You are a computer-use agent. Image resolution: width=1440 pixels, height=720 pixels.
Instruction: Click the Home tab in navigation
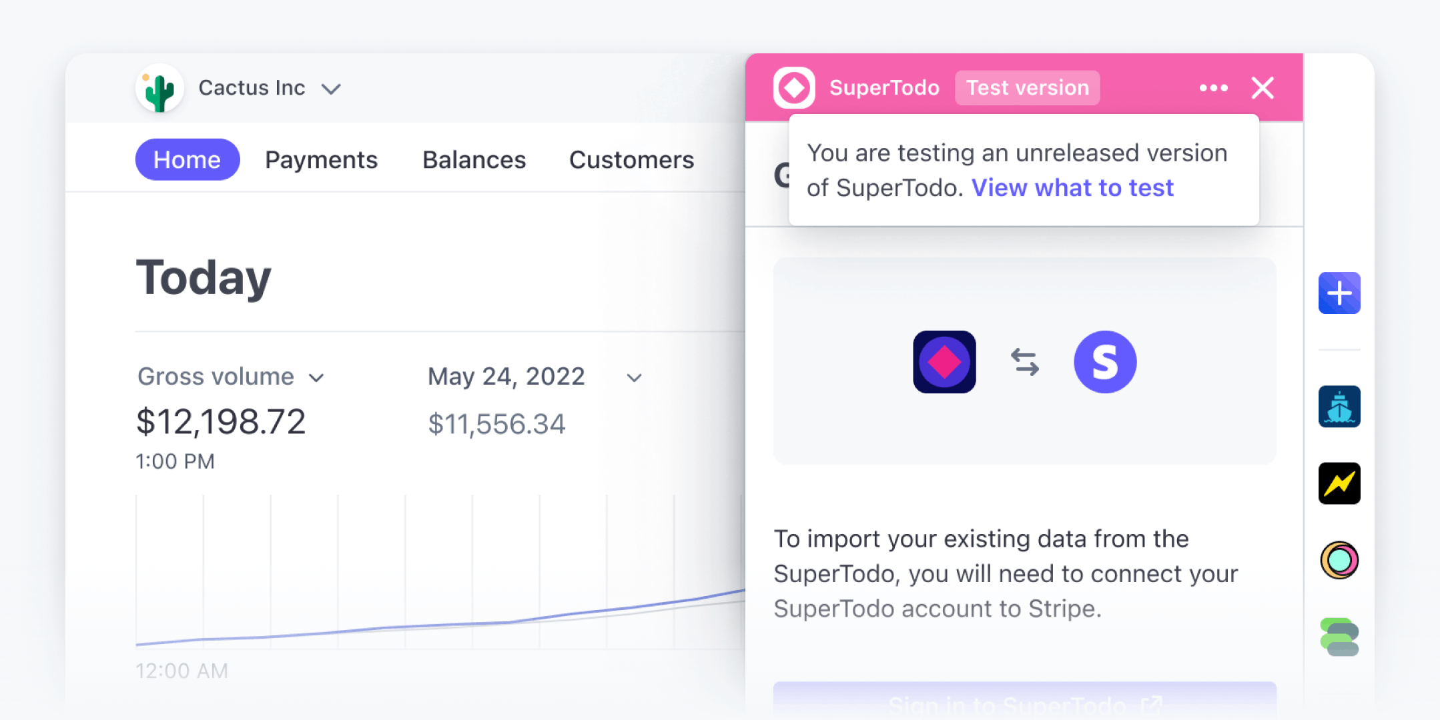pyautogui.click(x=188, y=158)
